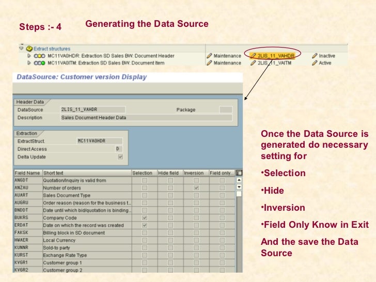Toggle Hide field checkbox for AUART row
The image size is (376, 282).
click(x=170, y=195)
